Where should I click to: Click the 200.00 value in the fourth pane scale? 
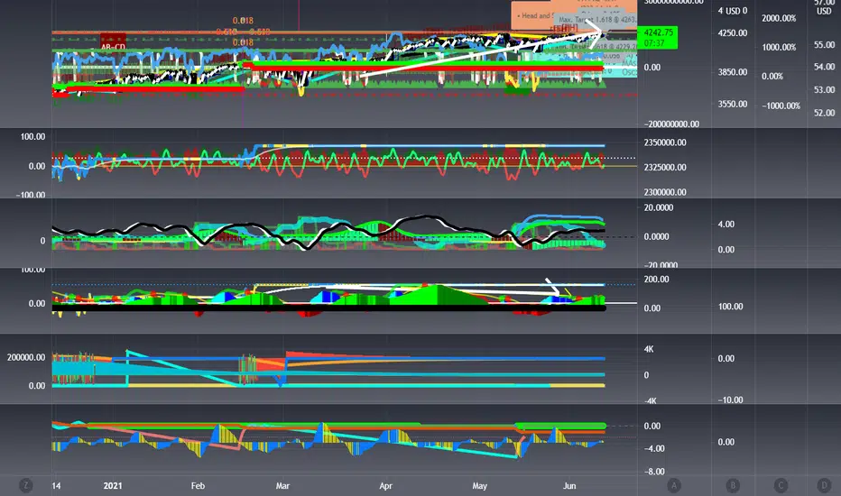(656, 280)
